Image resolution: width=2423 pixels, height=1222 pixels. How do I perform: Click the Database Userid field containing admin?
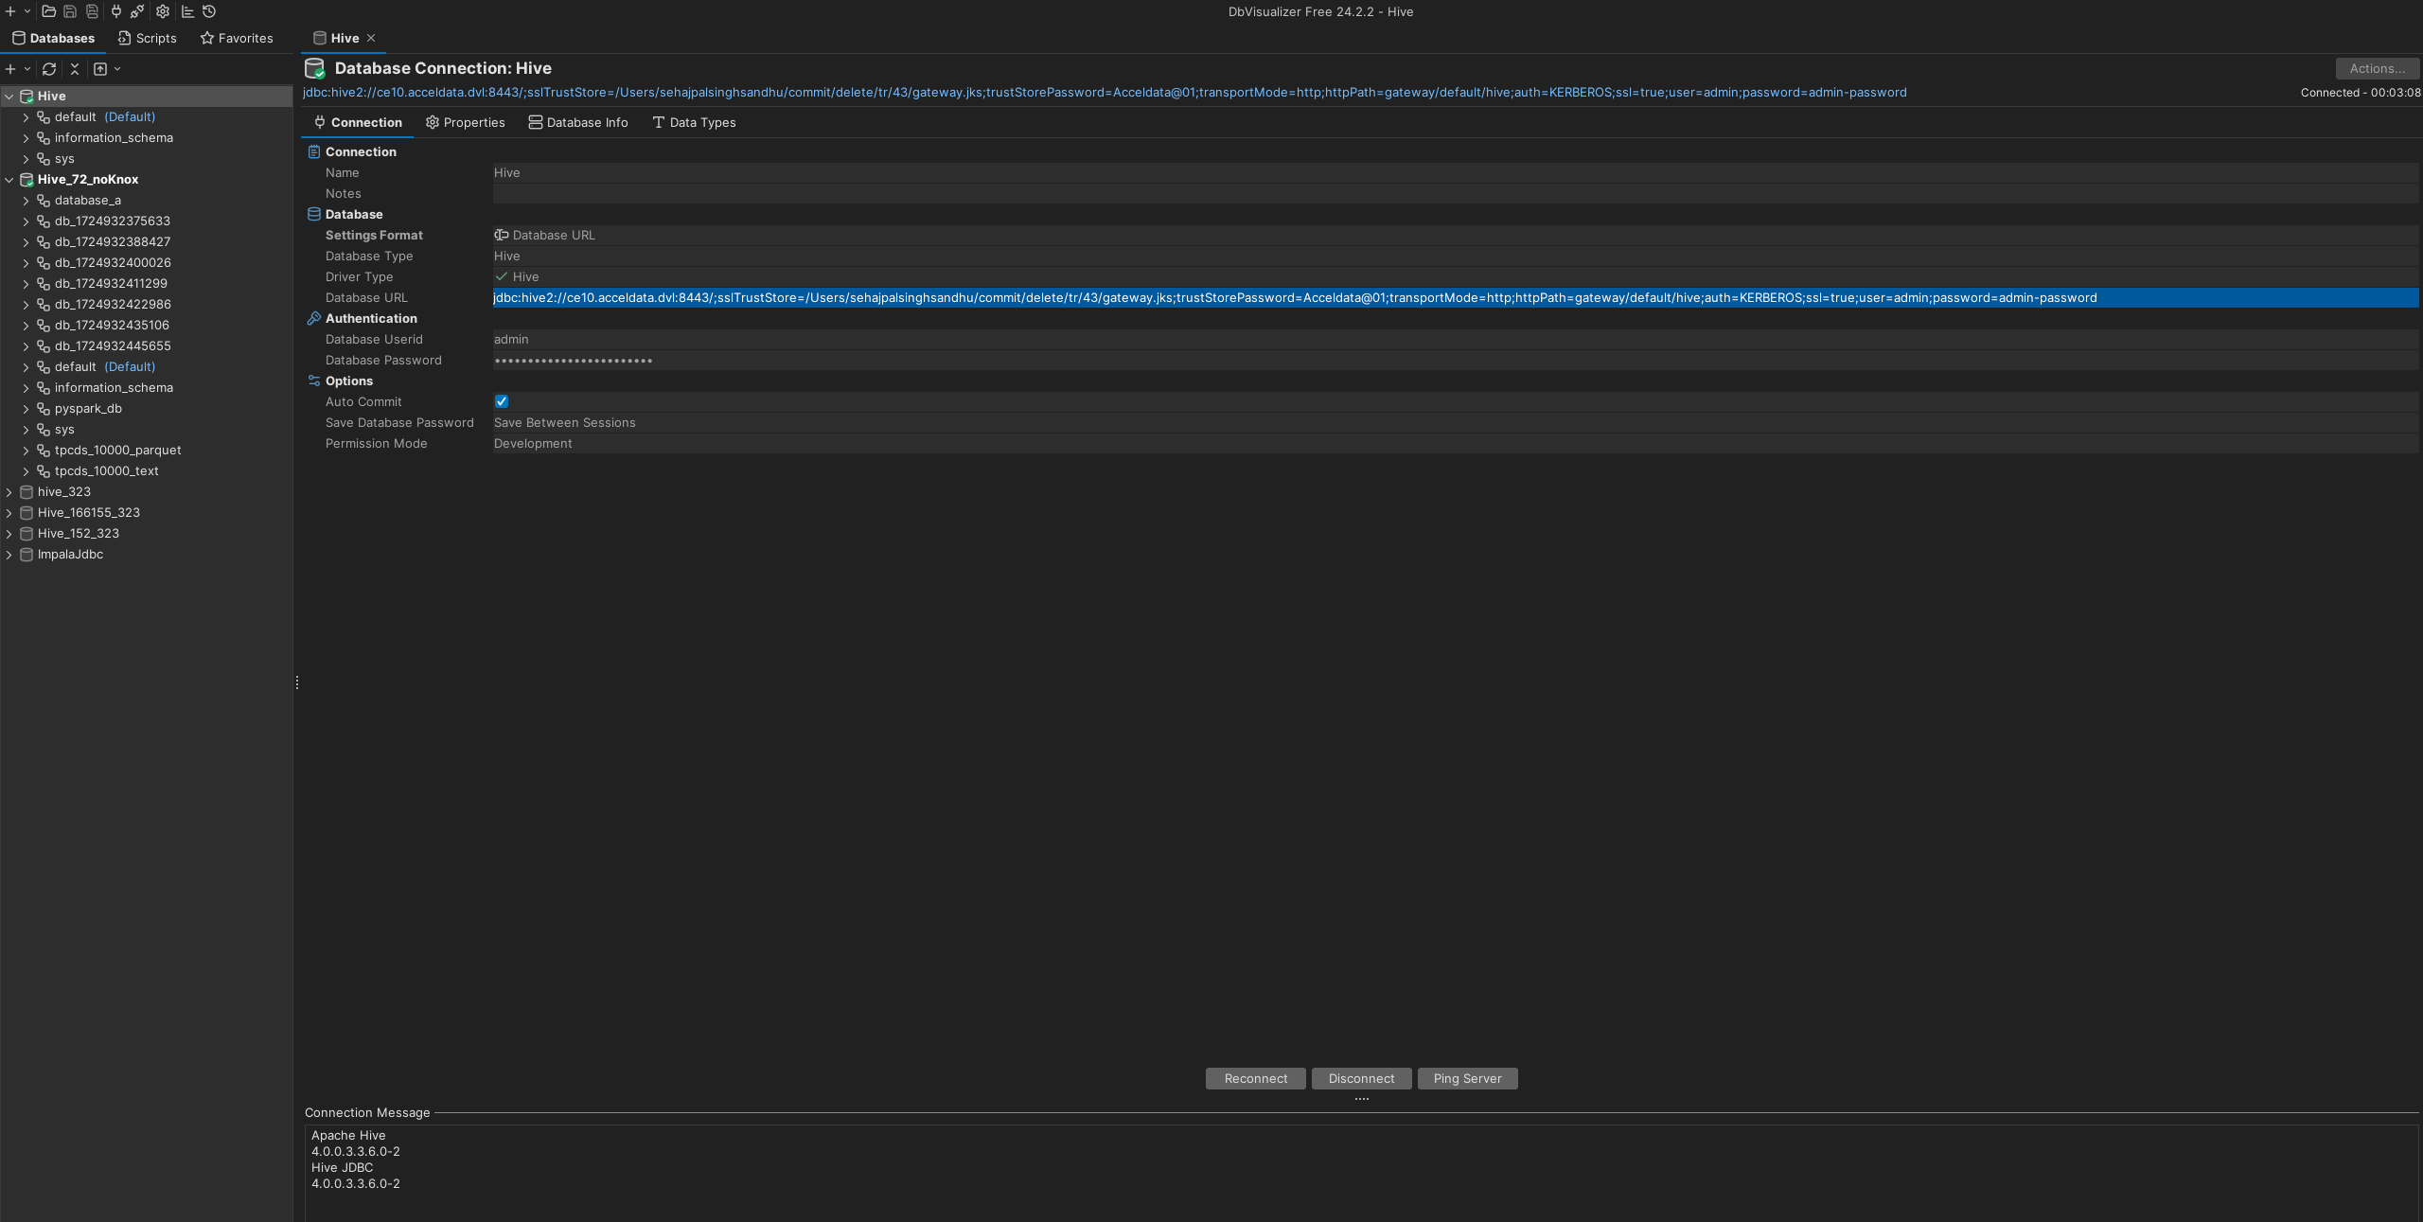[x=1456, y=340]
